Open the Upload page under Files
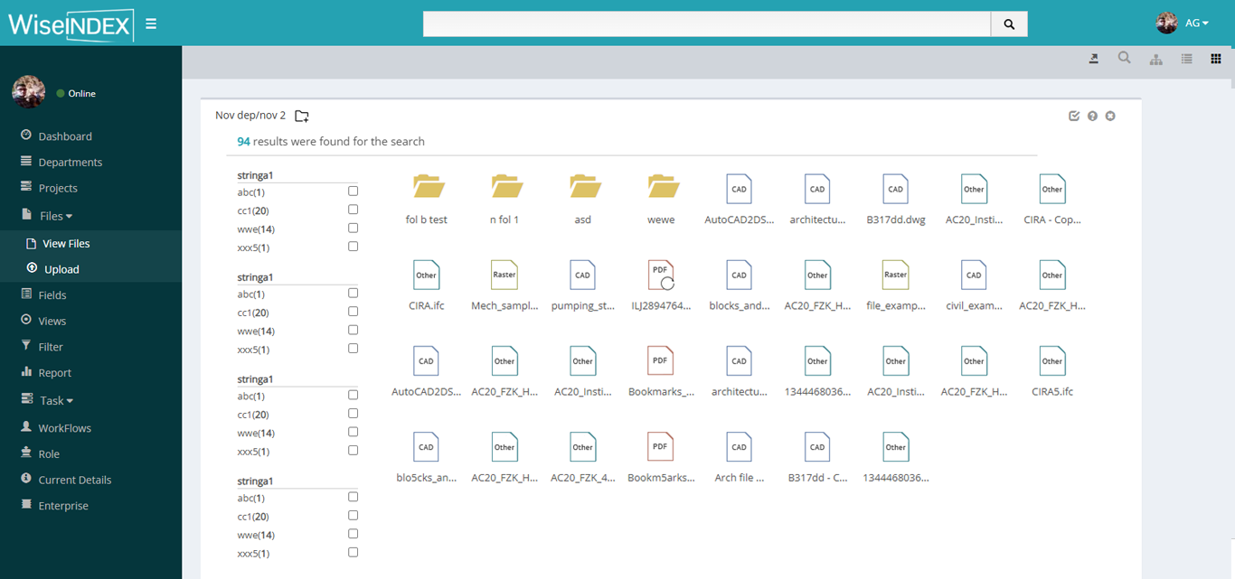This screenshot has height=579, width=1235. [61, 269]
